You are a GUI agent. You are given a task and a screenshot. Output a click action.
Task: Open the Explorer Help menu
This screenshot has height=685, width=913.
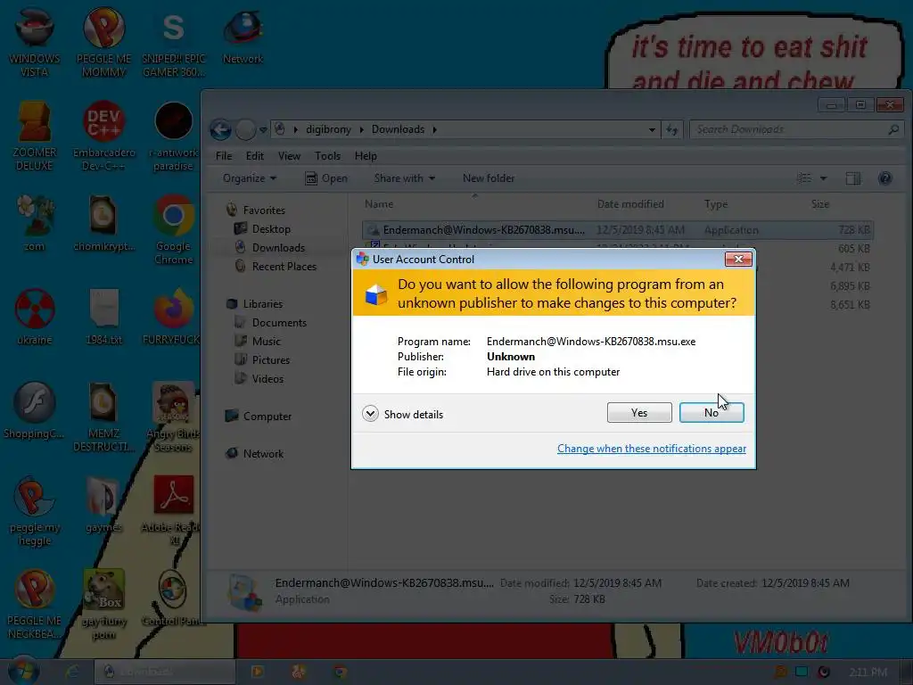[x=366, y=156]
